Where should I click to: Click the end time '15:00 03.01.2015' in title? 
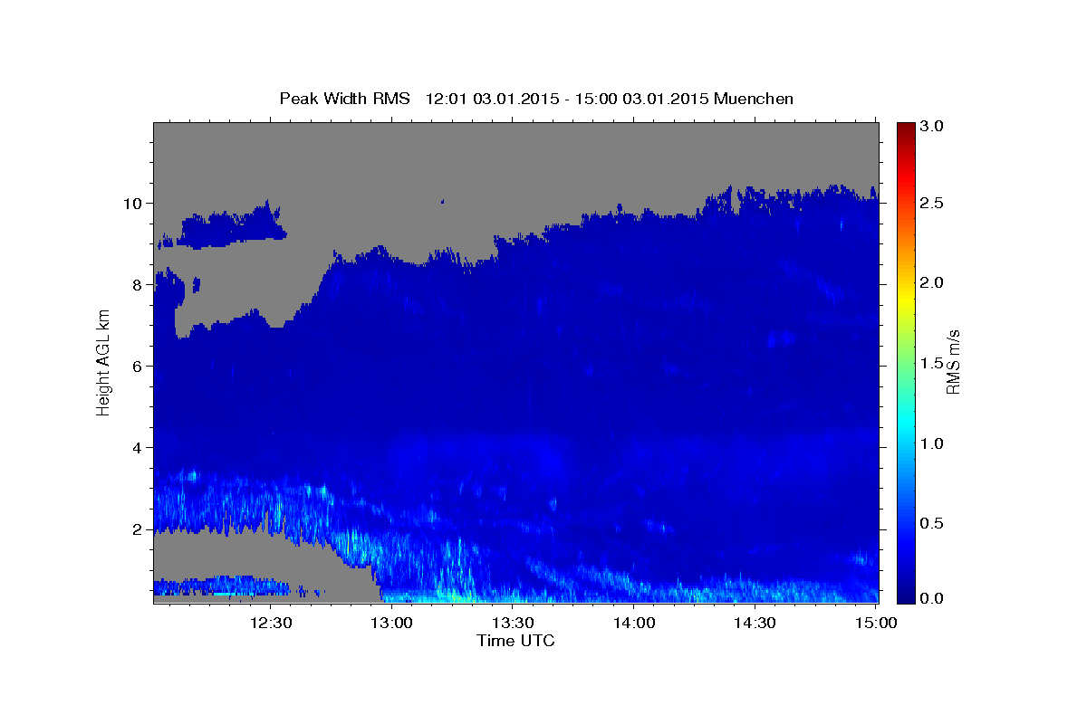(x=640, y=99)
